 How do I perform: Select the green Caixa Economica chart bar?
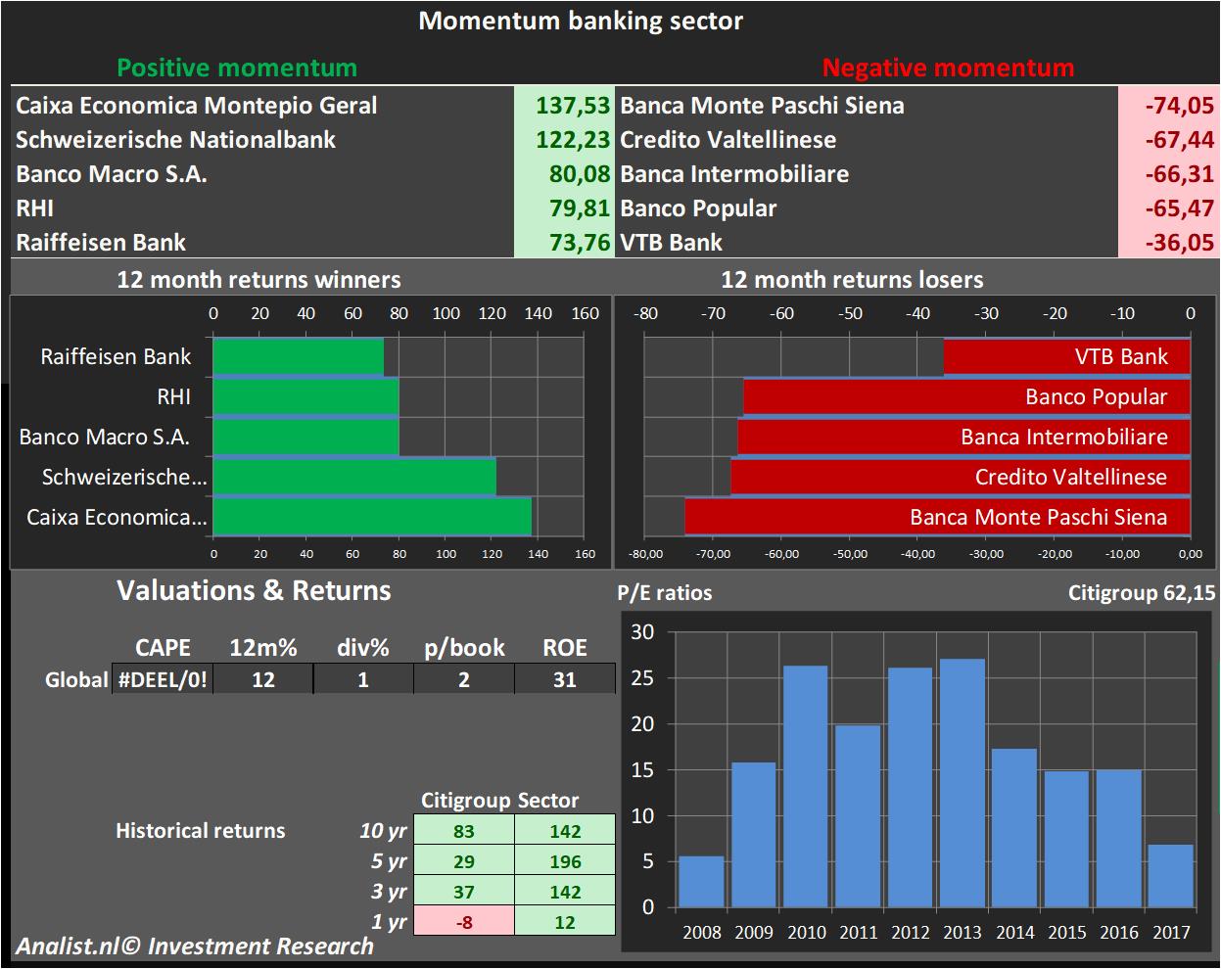[x=372, y=517]
